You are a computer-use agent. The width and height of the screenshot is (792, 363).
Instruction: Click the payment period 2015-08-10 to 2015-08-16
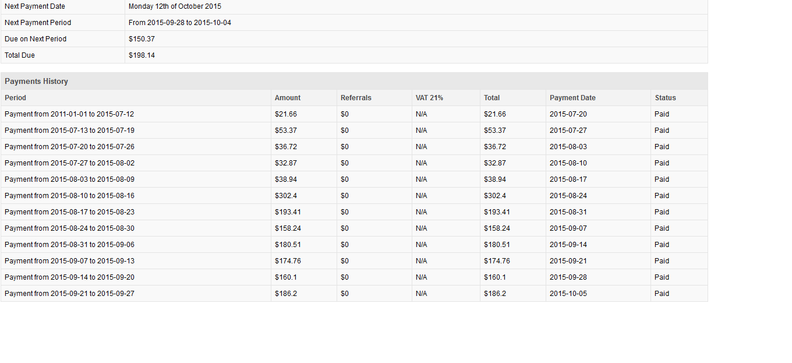coord(69,196)
